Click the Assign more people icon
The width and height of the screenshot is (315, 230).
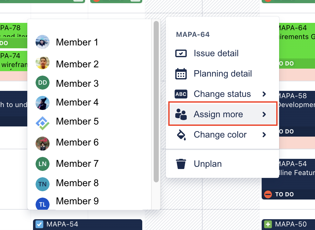[181, 114]
